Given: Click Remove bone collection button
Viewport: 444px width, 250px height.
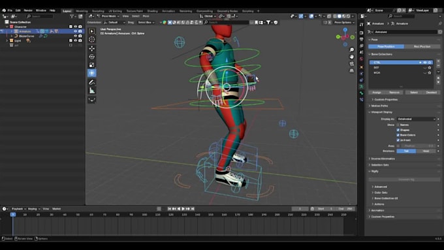Looking at the screenshot, I should (x=394, y=93).
